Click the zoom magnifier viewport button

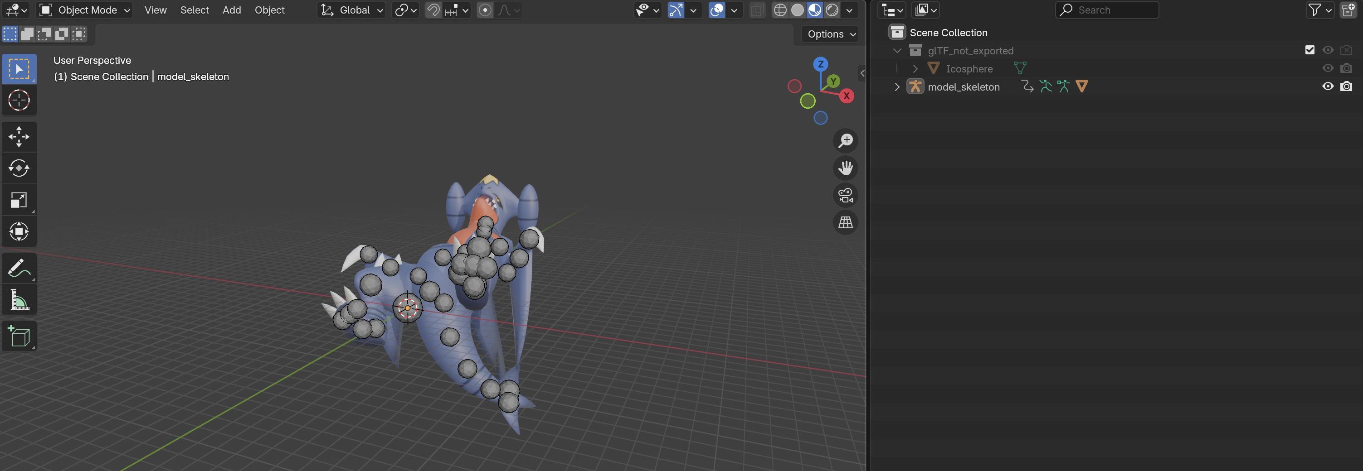(846, 140)
